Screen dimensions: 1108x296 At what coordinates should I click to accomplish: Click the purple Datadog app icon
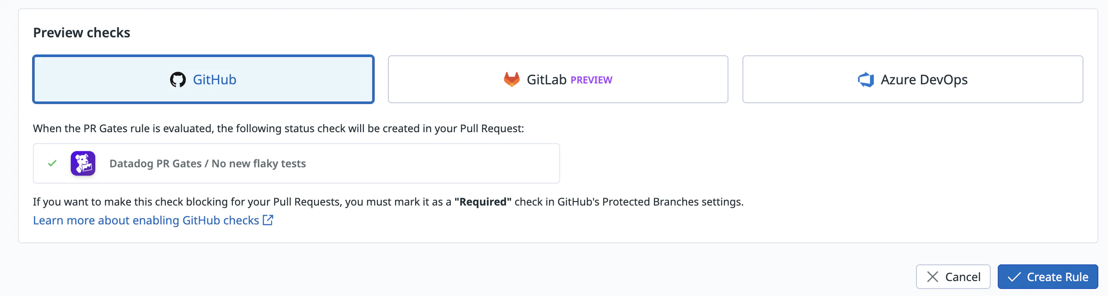(x=83, y=163)
